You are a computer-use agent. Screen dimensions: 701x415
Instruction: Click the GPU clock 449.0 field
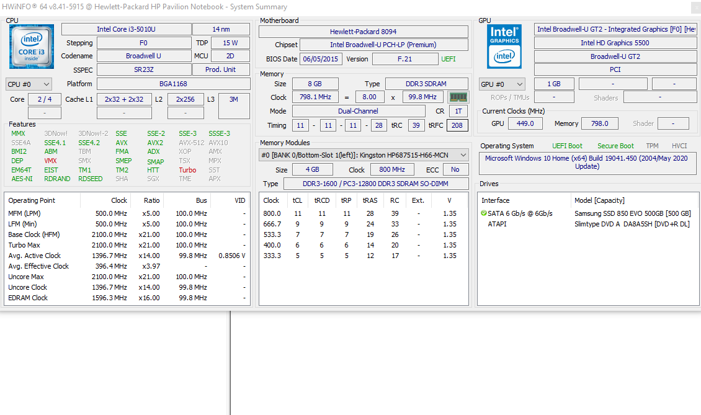[525, 123]
